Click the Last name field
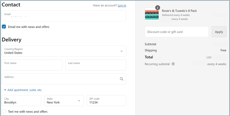The height and width of the screenshot is (116, 230). click(x=96, y=65)
